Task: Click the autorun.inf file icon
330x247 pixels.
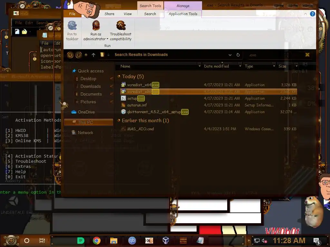Action: (x=123, y=105)
